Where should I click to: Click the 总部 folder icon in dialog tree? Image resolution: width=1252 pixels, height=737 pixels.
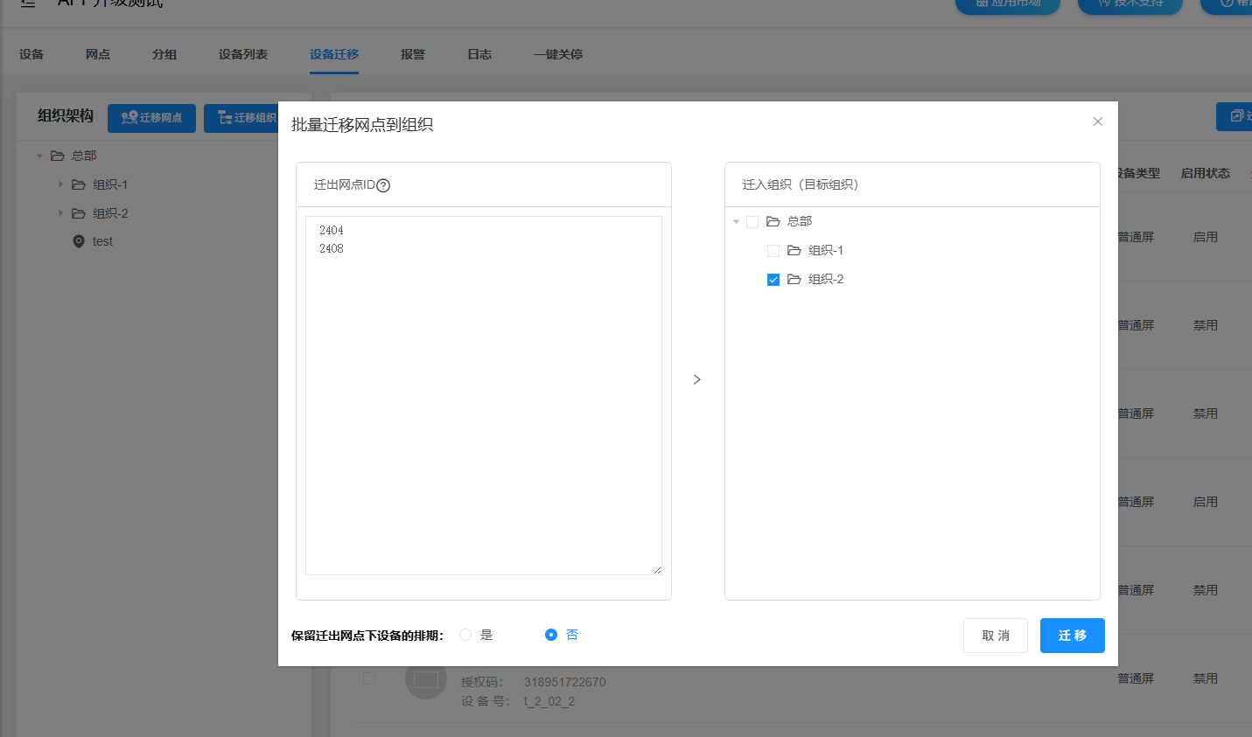point(773,222)
